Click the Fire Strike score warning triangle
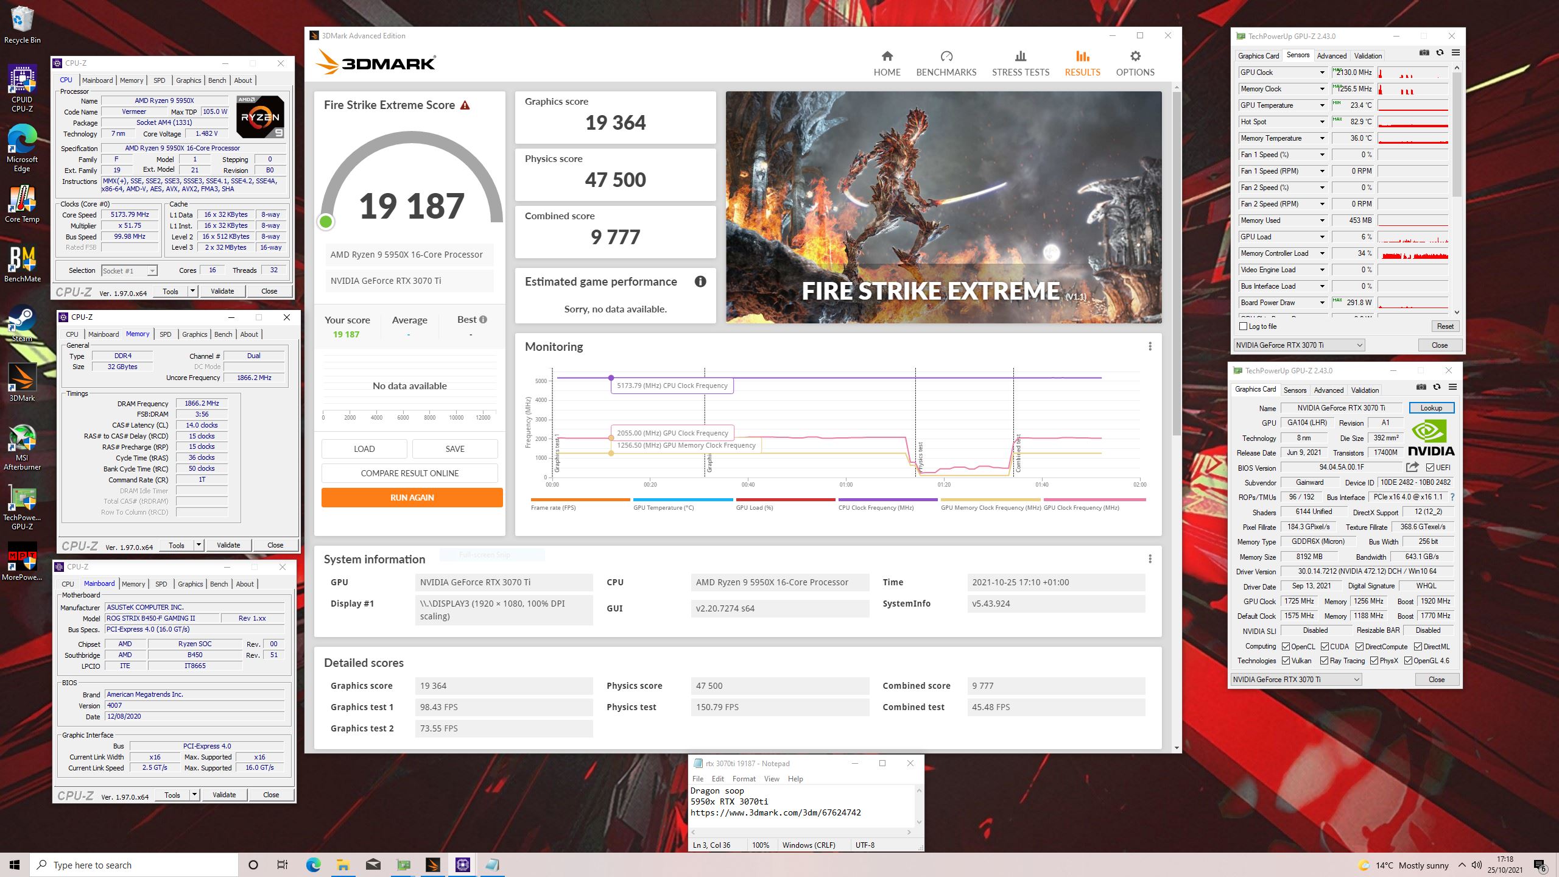Image resolution: width=1559 pixels, height=877 pixels. click(465, 105)
